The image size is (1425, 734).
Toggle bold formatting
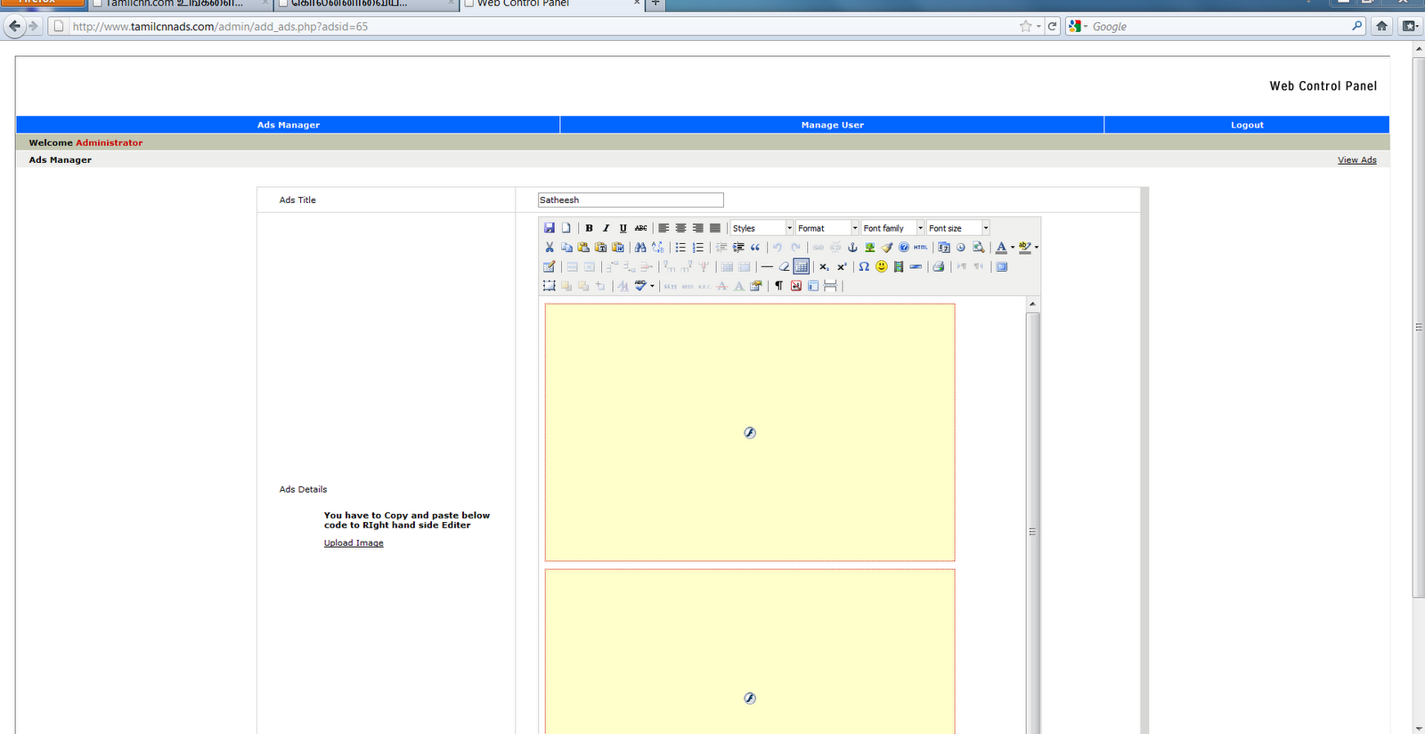point(589,228)
